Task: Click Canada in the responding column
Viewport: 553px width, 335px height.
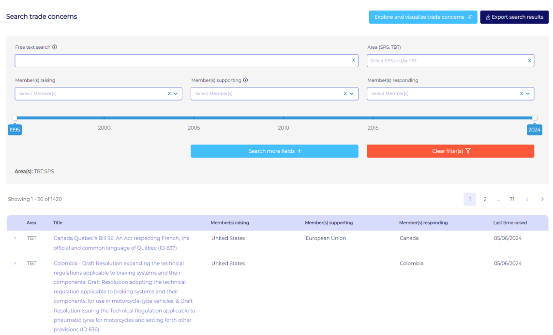Action: (x=409, y=238)
